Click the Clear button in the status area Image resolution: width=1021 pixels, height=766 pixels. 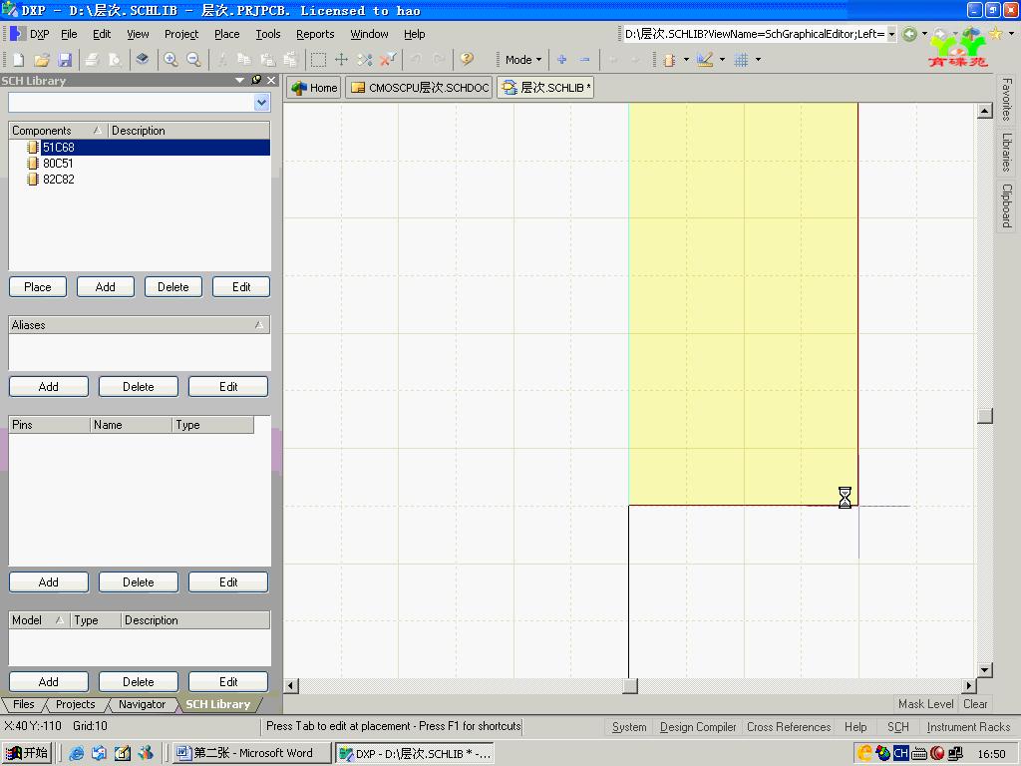click(x=975, y=704)
